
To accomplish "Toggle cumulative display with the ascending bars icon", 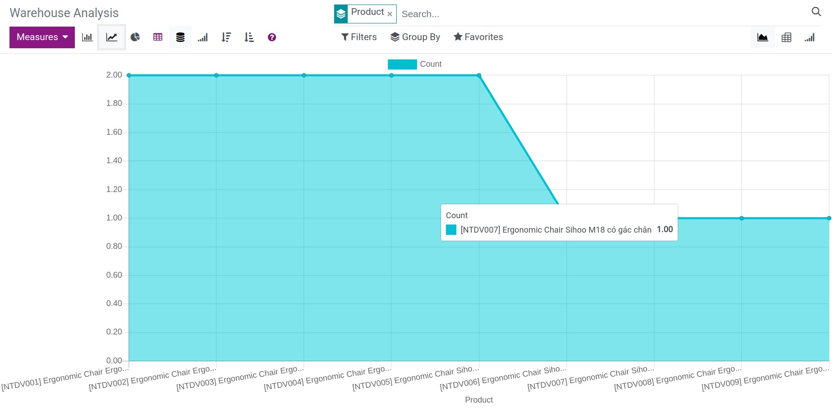I will pyautogui.click(x=203, y=37).
